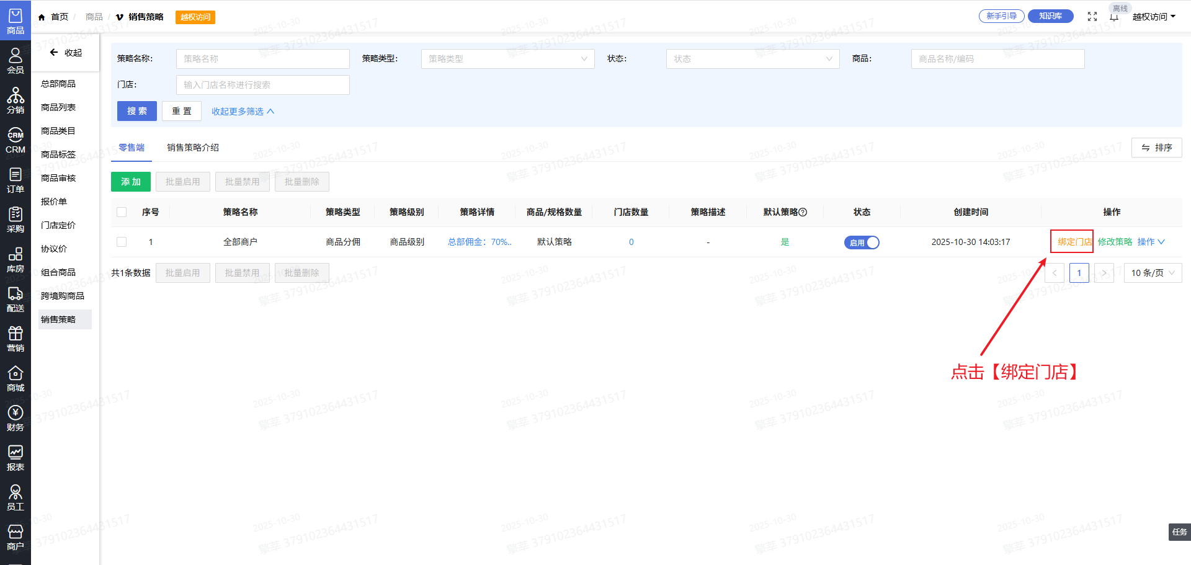Switch to the 销售策略介绍 tab
The height and width of the screenshot is (565, 1191).
coord(193,148)
